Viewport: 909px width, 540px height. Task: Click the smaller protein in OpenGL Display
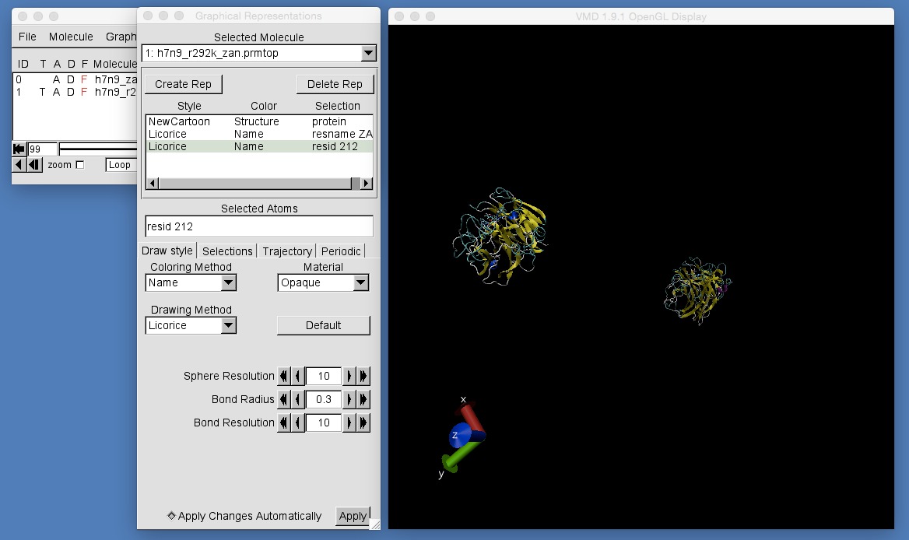[x=697, y=291]
